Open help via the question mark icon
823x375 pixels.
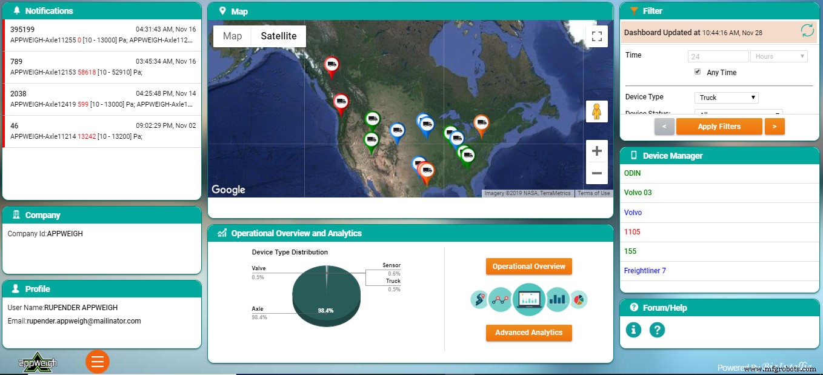(x=657, y=330)
